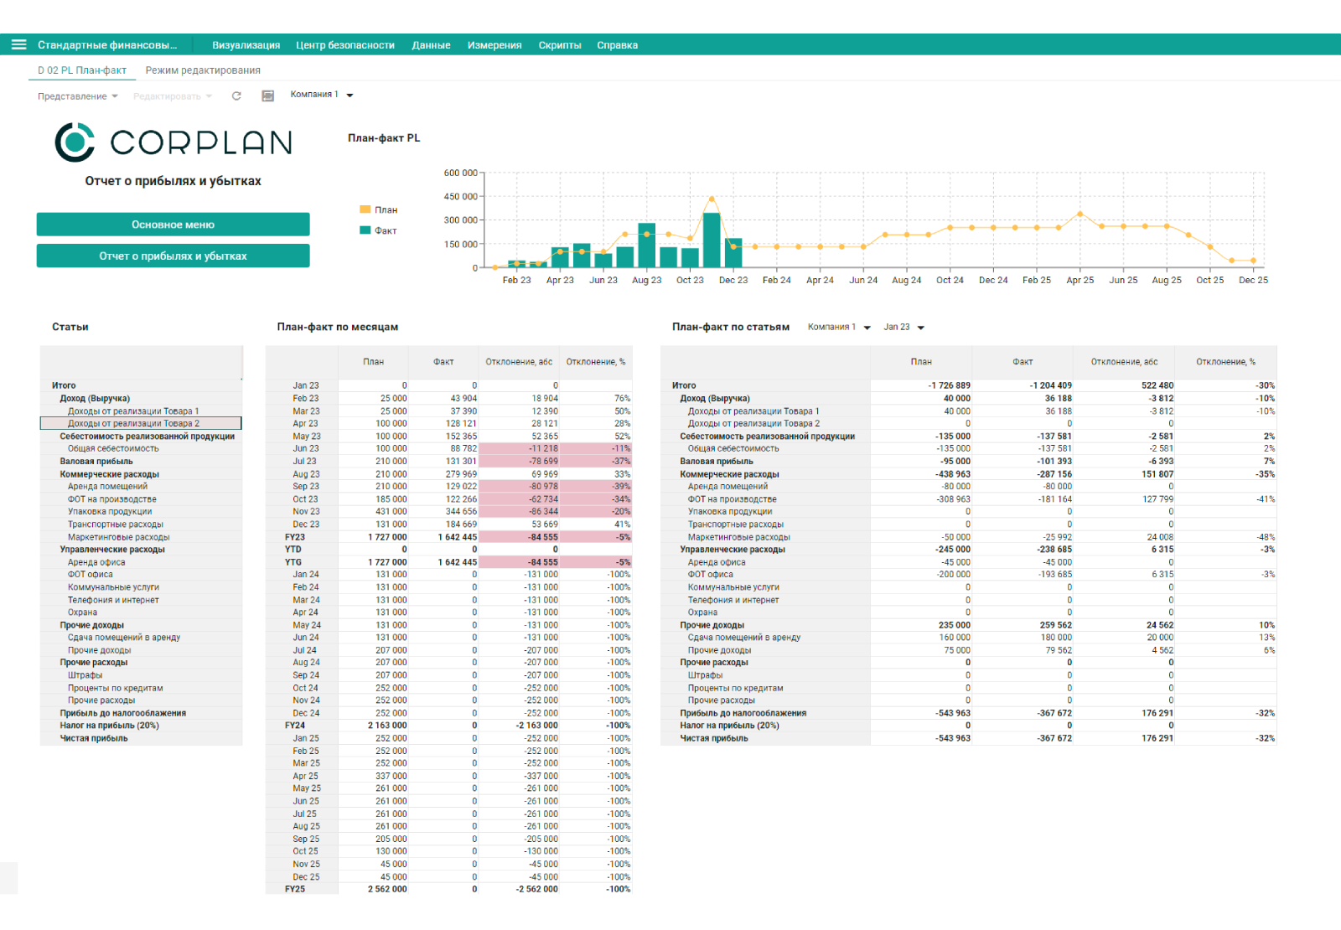Open the Данные menu
The height and width of the screenshot is (930, 1341).
click(431, 45)
